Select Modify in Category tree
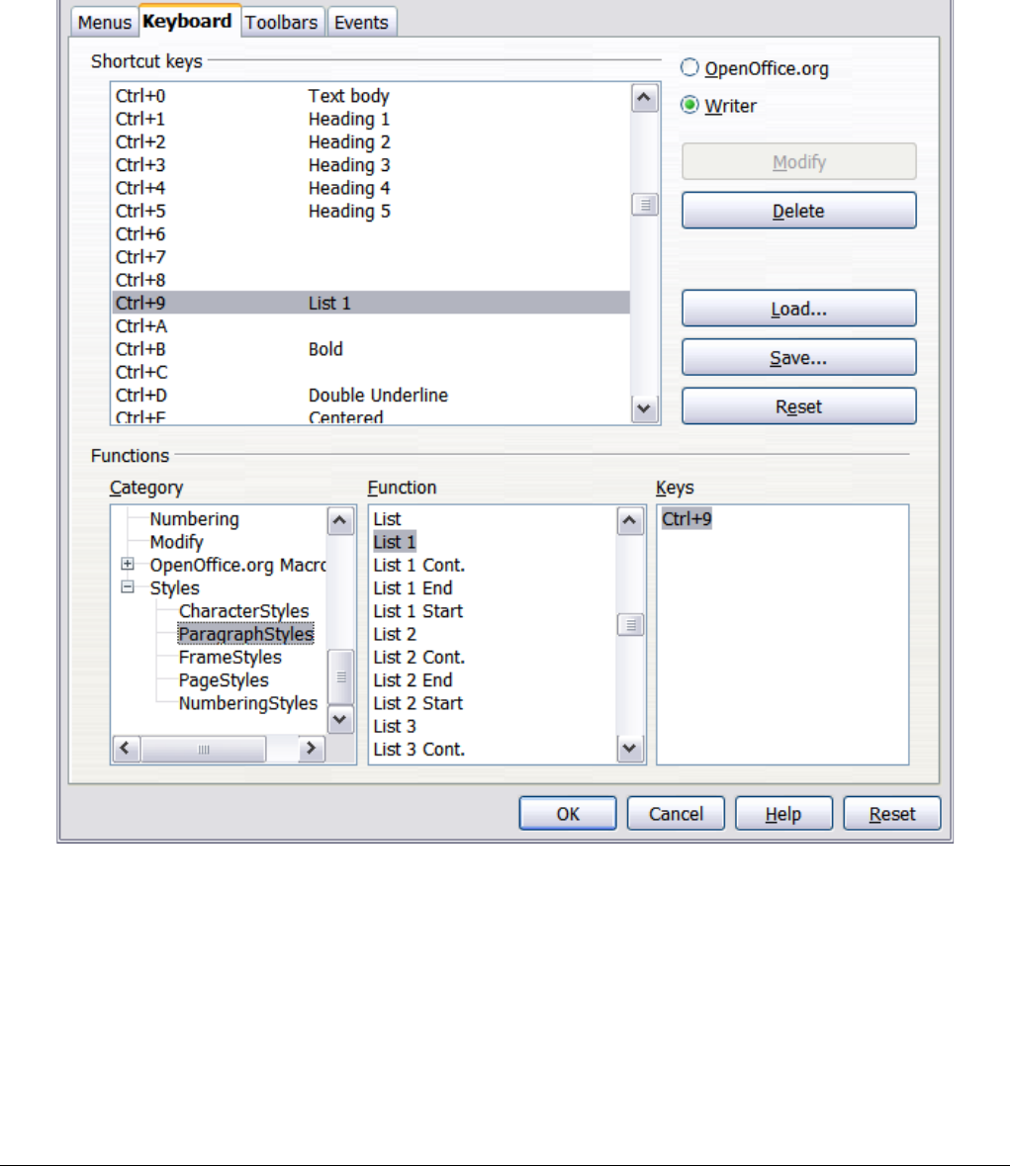The height and width of the screenshot is (1166, 1010). point(176,542)
